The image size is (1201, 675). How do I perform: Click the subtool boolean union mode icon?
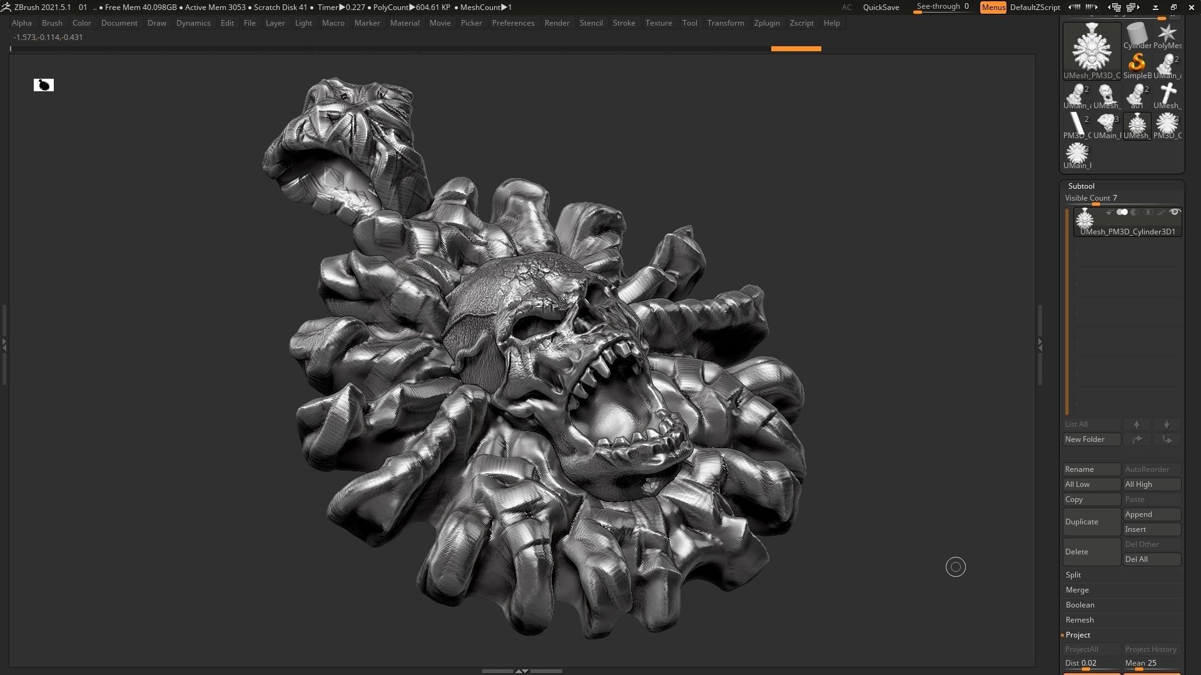[x=1122, y=212]
